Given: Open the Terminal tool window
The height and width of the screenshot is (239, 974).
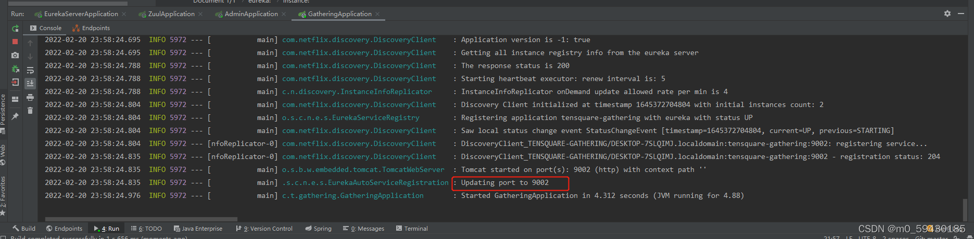Looking at the screenshot, I should 412,229.
